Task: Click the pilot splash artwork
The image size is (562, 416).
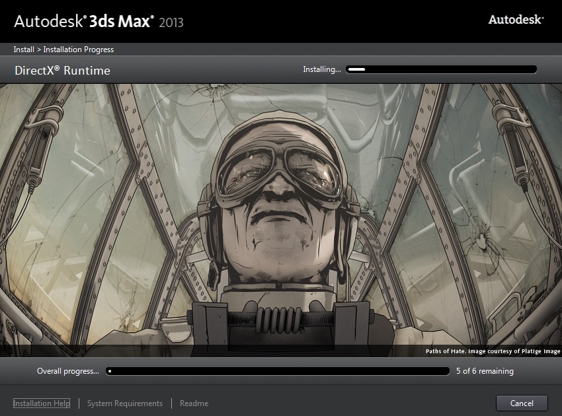Action: click(x=281, y=220)
